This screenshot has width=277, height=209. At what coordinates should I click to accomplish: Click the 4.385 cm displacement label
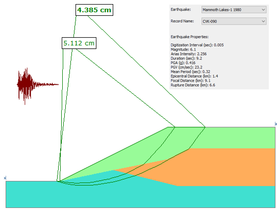94,10
